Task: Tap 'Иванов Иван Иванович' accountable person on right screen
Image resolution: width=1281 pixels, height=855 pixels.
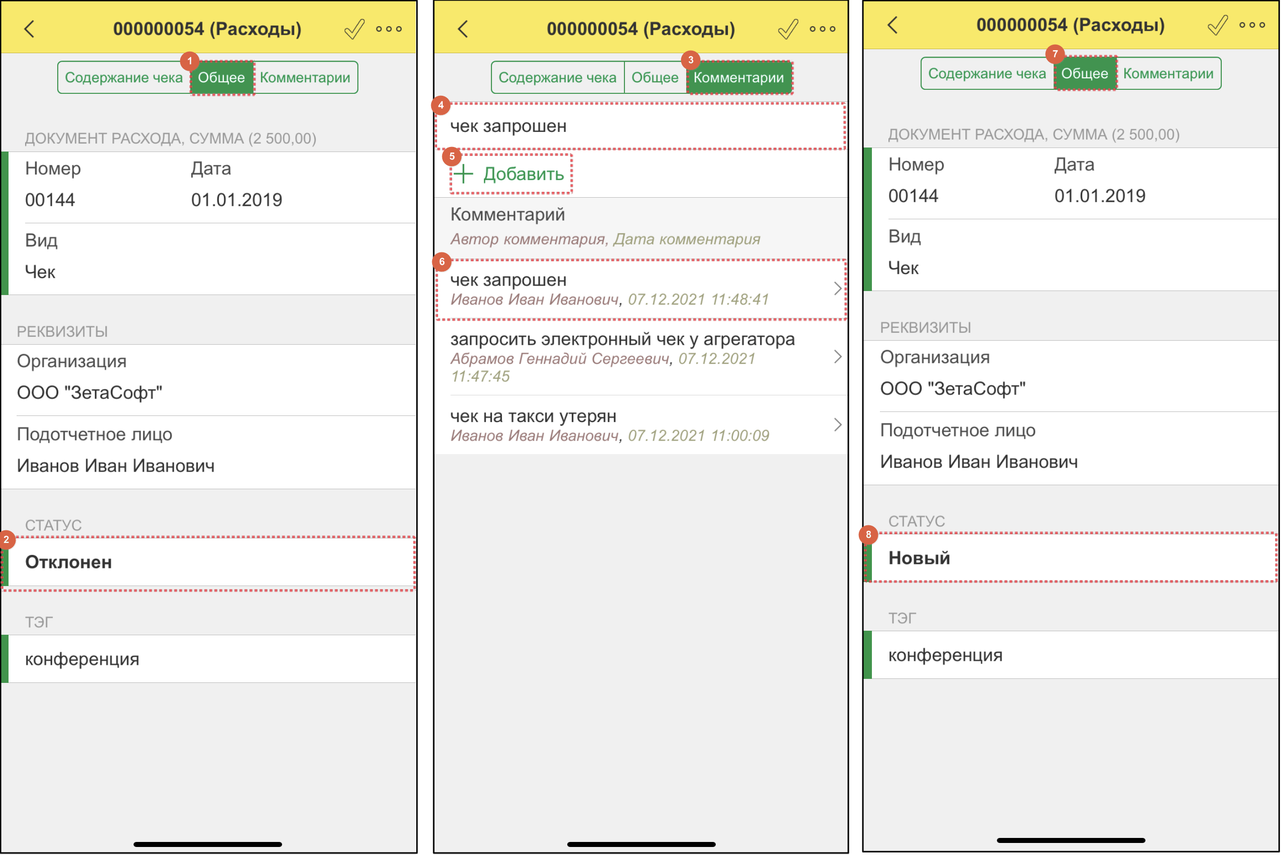Action: click(979, 463)
